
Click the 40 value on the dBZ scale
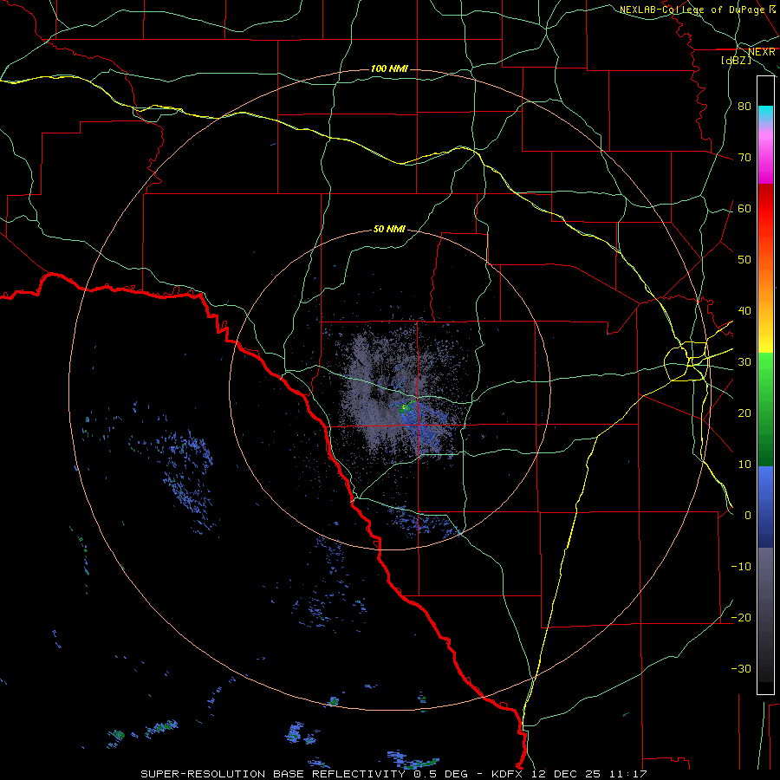(744, 311)
